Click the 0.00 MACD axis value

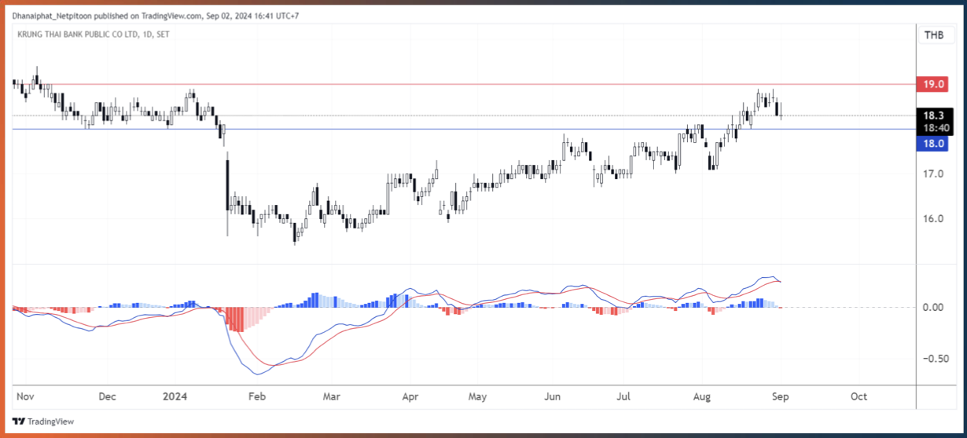933,307
